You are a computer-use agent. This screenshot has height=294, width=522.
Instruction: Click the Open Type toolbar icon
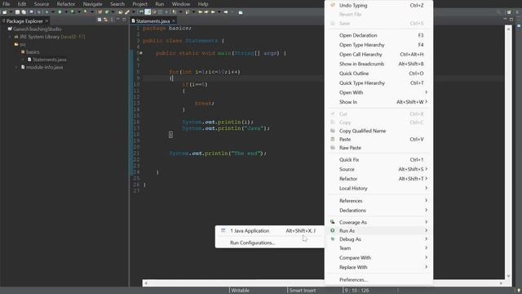point(120,12)
